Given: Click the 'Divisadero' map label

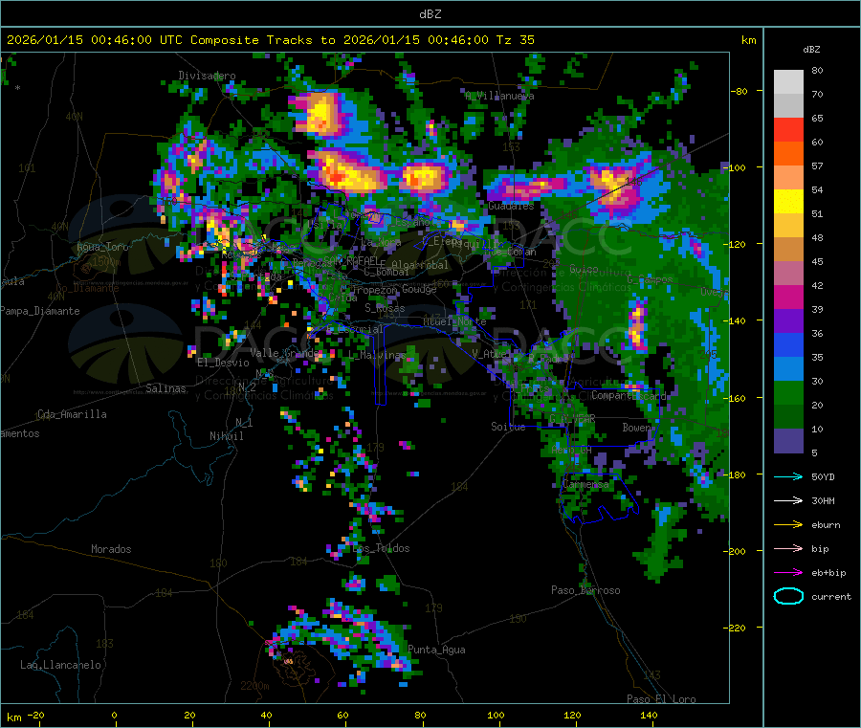Looking at the screenshot, I should [207, 76].
